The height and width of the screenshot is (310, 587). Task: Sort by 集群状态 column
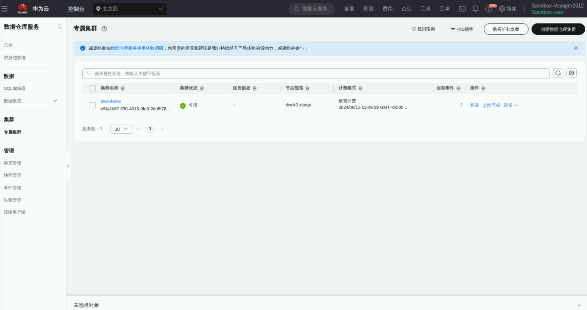(x=202, y=88)
